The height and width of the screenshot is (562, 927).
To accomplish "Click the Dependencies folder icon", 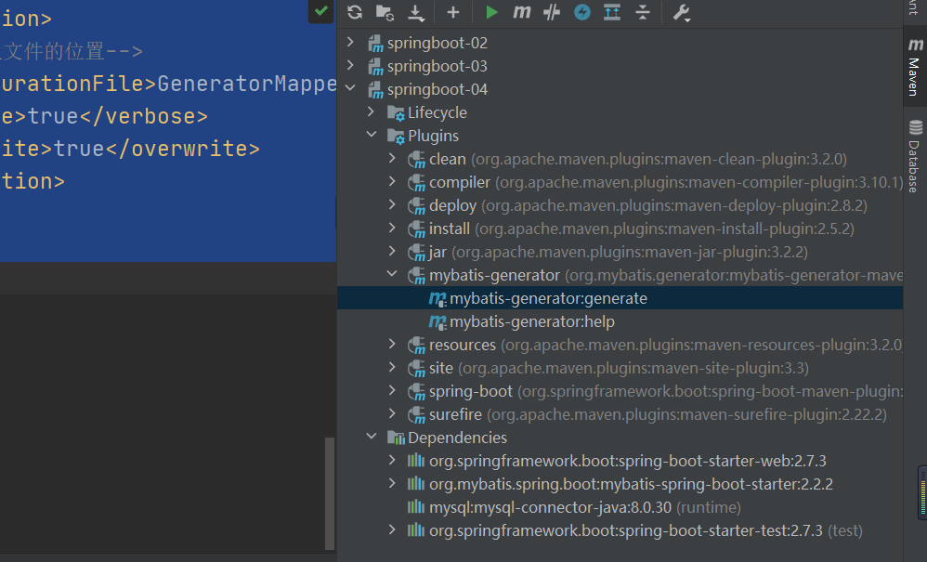I will [x=396, y=438].
